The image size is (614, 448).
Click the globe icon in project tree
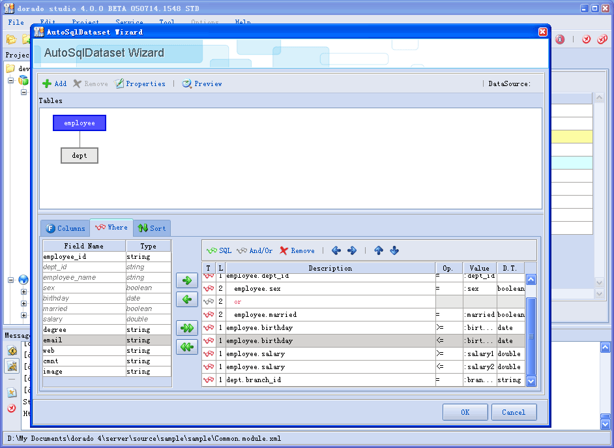click(x=23, y=280)
